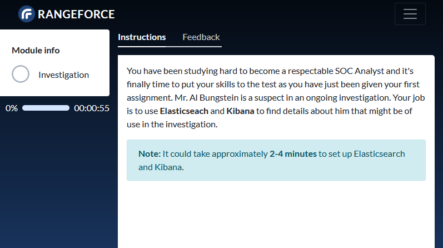This screenshot has width=443, height=248.
Task: Click the bold Kibana keyword in instructions
Action: pos(240,111)
